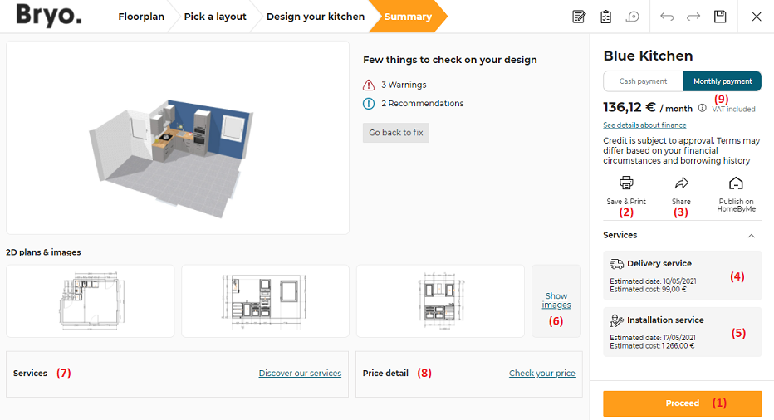Switch to Cash payment option
Viewport: 774px width, 420px height.
pyautogui.click(x=644, y=81)
